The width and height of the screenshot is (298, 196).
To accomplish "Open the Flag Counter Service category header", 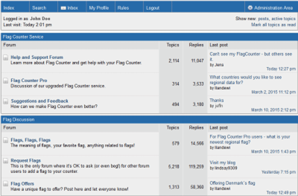I will 23,37.
